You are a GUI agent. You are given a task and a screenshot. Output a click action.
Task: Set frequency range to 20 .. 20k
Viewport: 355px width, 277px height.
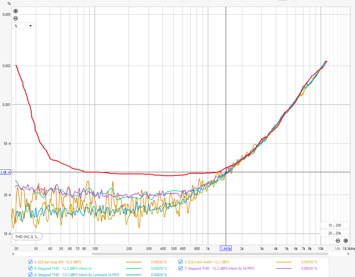tap(335, 233)
